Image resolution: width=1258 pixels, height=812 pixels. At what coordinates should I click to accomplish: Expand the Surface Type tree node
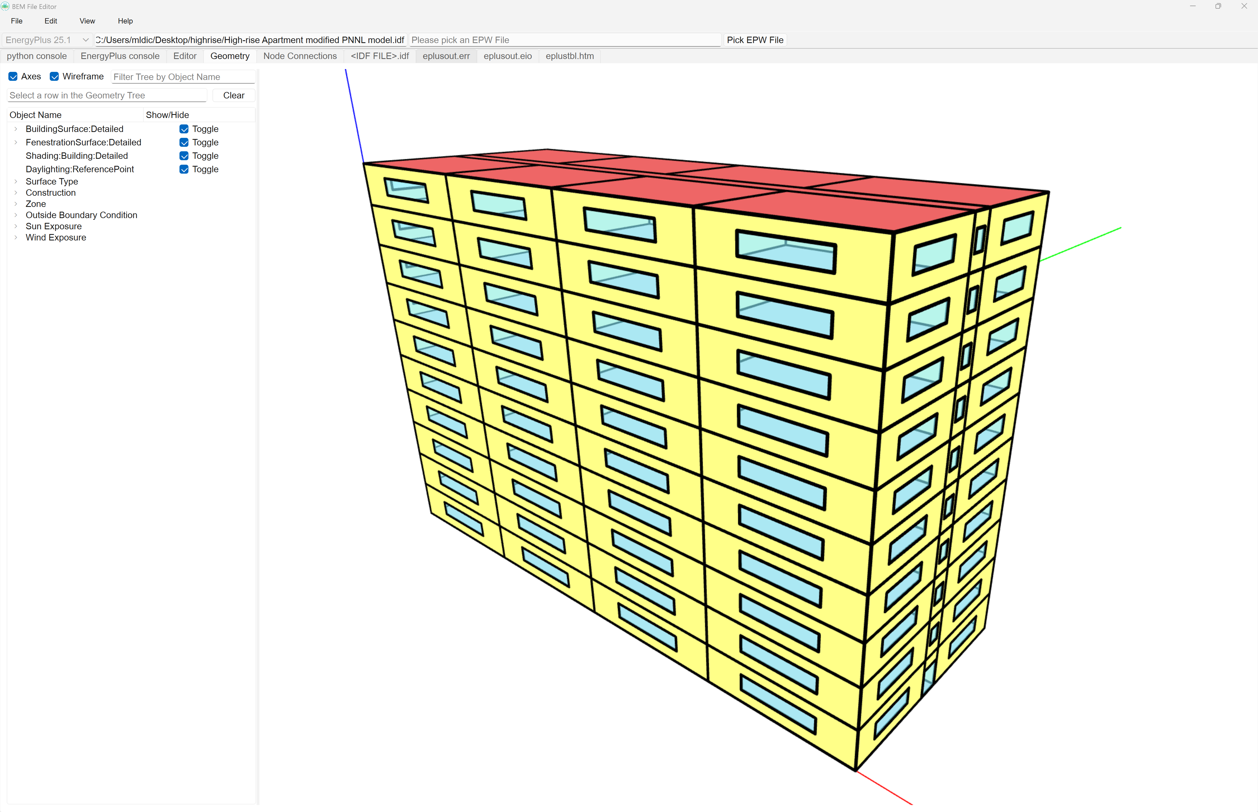[16, 181]
